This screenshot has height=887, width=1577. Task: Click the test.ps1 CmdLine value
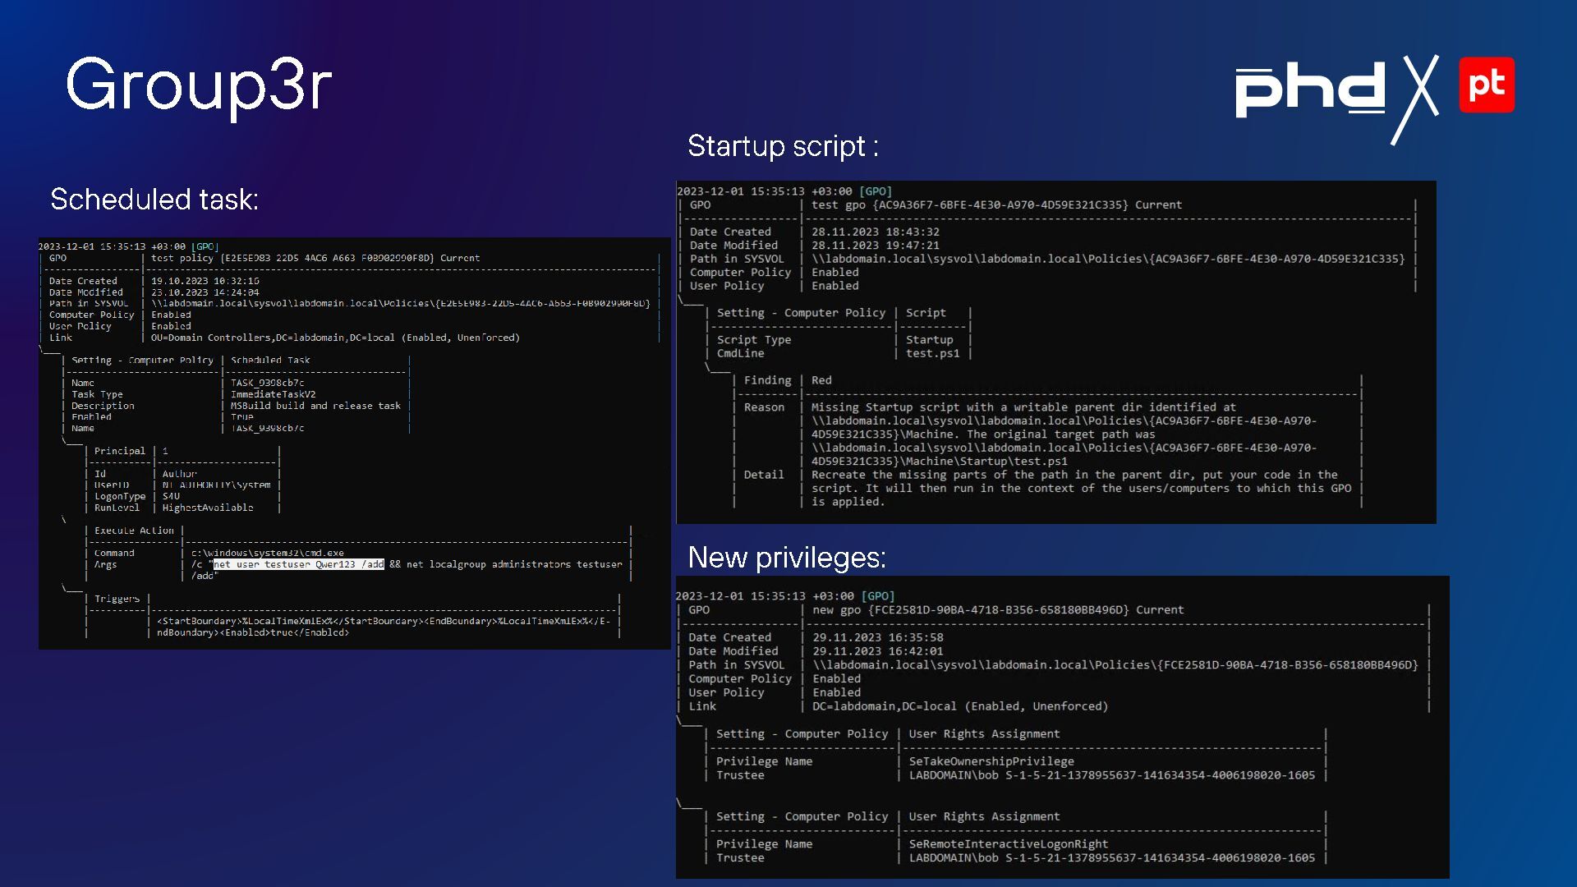[x=932, y=353]
